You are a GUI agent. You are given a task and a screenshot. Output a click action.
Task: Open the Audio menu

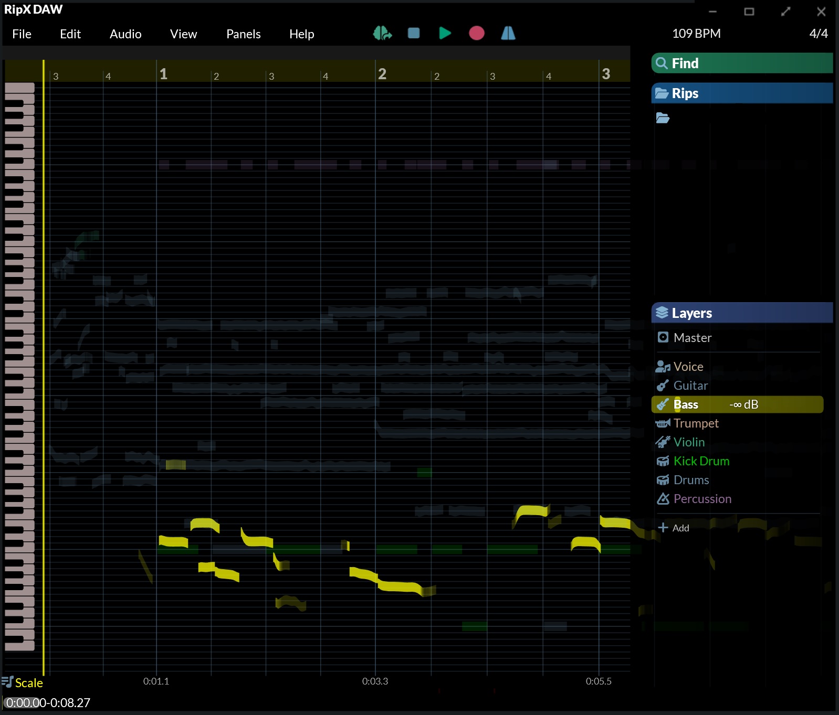click(x=125, y=34)
